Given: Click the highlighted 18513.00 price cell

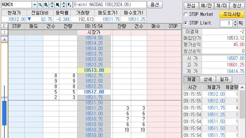Looking at the screenshot, I should pyautogui.click(x=94, y=70).
